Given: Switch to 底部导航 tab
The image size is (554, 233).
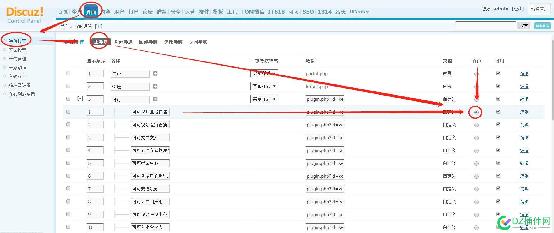Looking at the screenshot, I should (148, 42).
